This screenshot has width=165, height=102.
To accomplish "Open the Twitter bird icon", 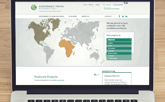I will click(123, 16).
